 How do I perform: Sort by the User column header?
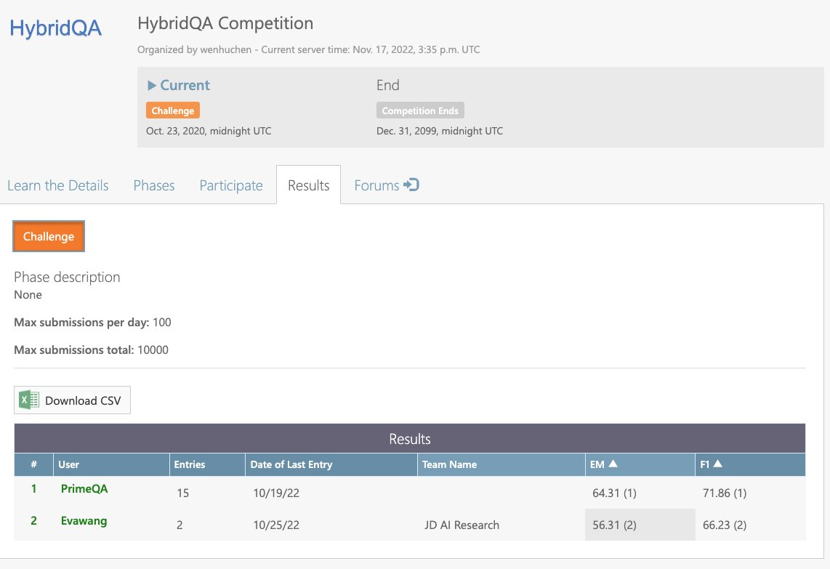69,464
